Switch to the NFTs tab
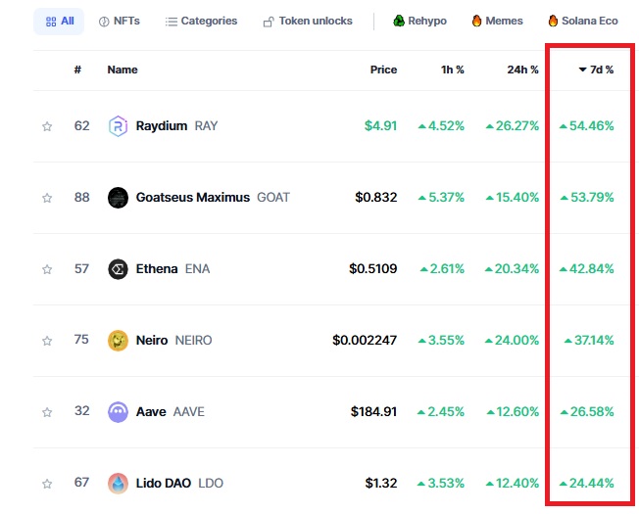This screenshot has height=514, width=639. [120, 22]
